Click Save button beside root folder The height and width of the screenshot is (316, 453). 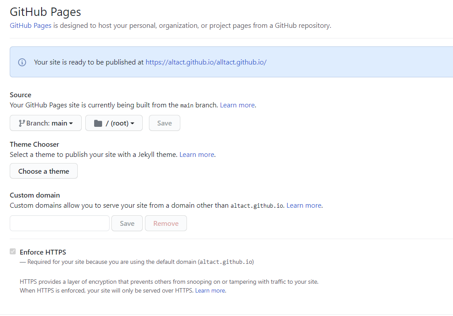tap(164, 123)
